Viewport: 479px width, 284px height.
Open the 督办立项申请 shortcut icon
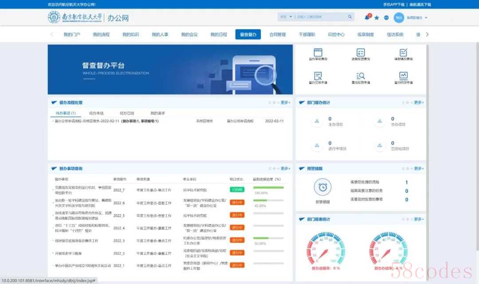(x=318, y=75)
